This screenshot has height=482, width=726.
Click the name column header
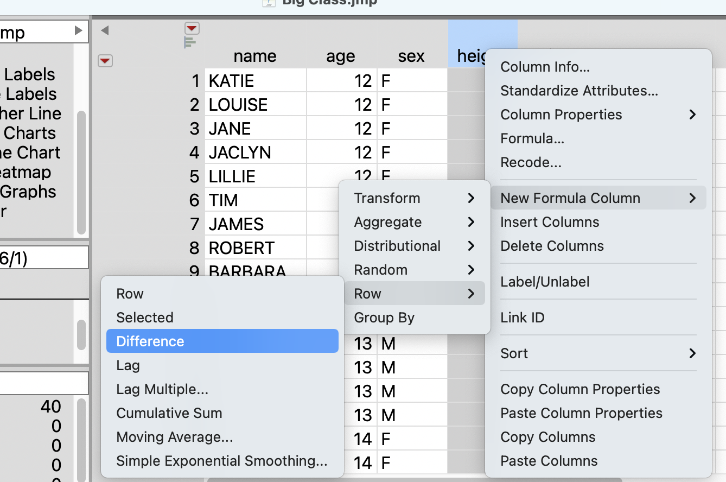254,56
